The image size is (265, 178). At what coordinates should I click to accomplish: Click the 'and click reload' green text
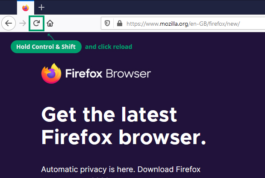point(109,47)
